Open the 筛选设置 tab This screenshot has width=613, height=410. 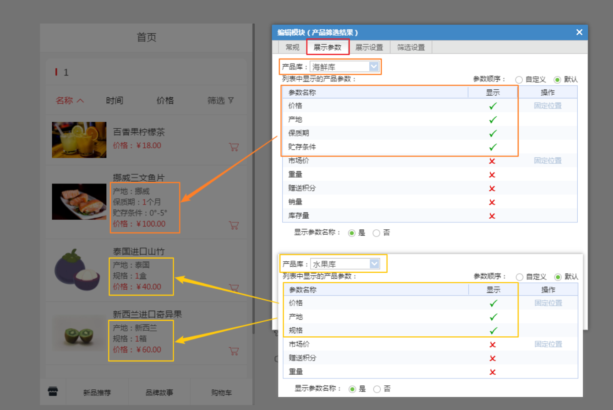[x=410, y=47]
